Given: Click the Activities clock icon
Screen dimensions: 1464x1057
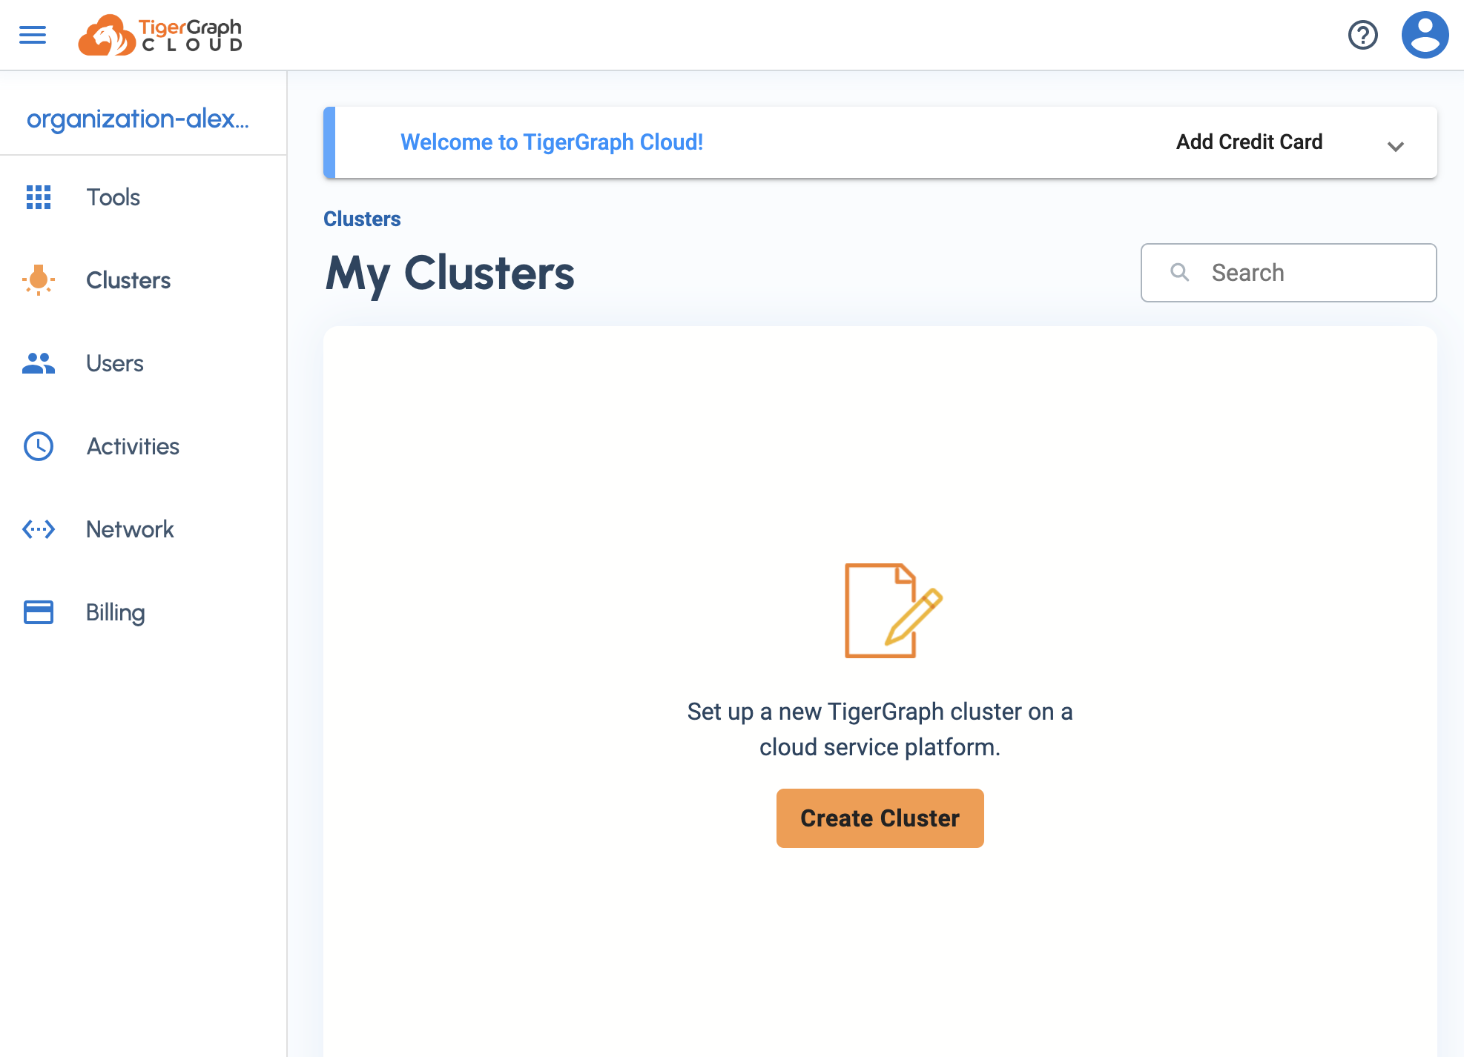Looking at the screenshot, I should pyautogui.click(x=39, y=446).
